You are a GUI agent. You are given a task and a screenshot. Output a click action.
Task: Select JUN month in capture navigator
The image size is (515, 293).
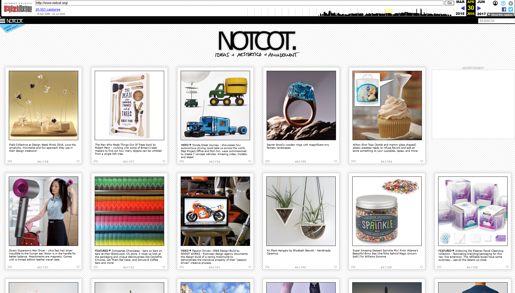pos(481,2)
